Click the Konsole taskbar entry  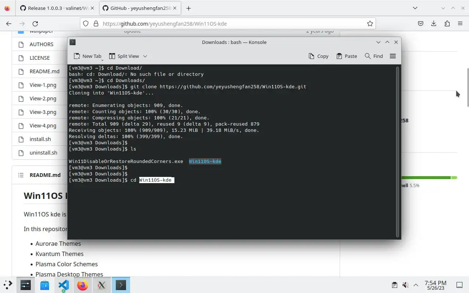click(121, 285)
